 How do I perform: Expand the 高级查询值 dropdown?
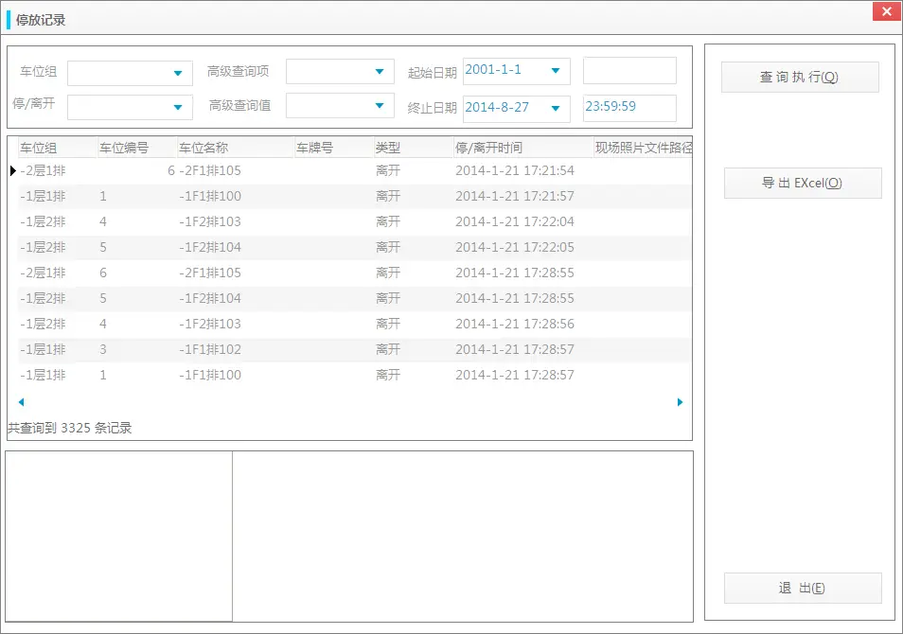[379, 105]
